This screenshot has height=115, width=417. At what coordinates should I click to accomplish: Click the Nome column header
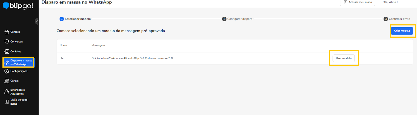point(63,45)
